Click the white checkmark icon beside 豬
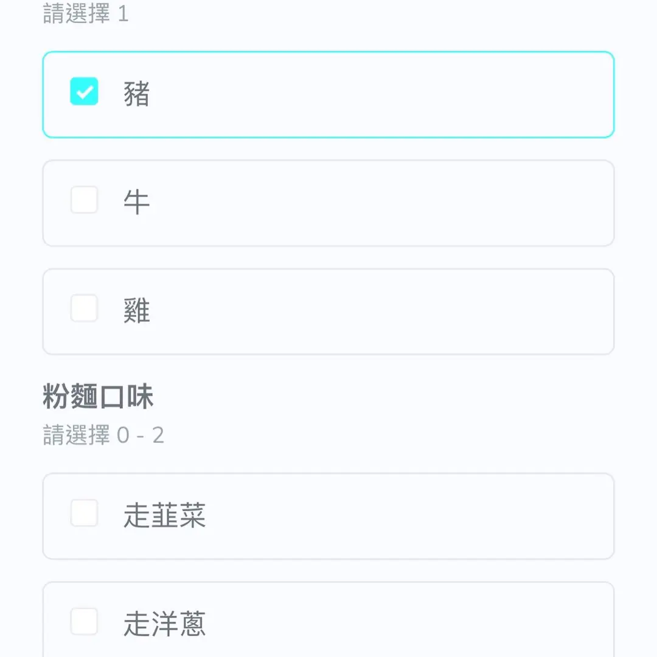This screenshot has width=657, height=657. (85, 92)
